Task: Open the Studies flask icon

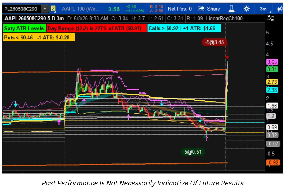Action: (231, 9)
